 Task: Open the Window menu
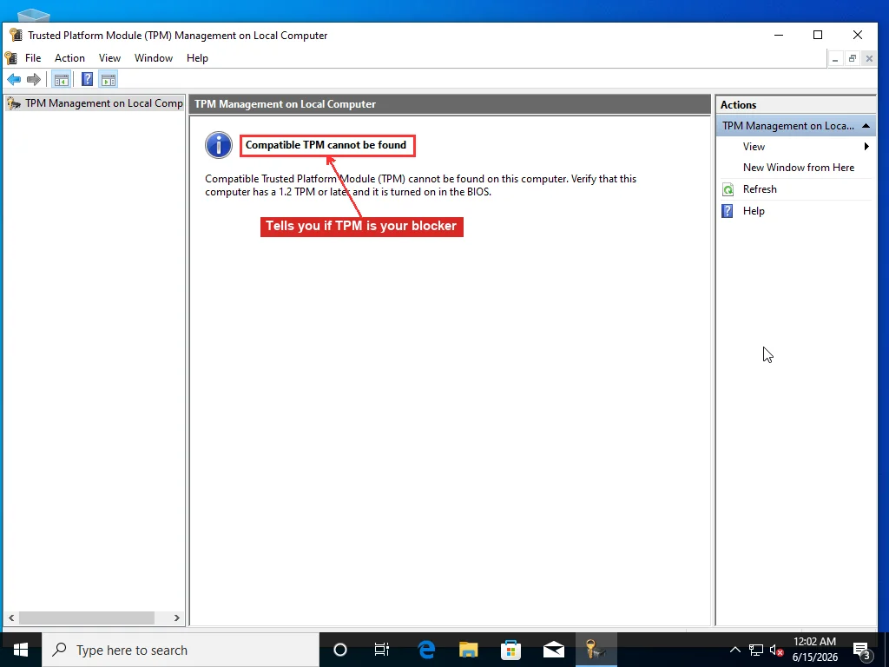[154, 58]
